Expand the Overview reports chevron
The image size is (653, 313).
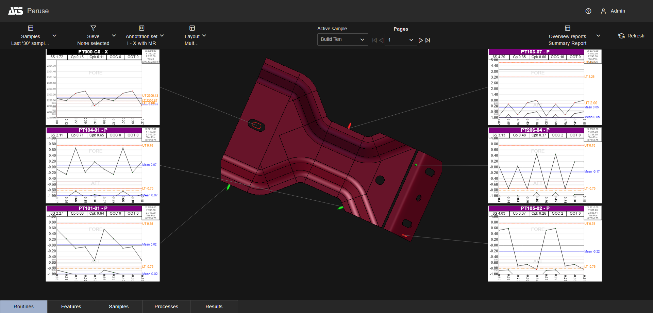point(598,36)
